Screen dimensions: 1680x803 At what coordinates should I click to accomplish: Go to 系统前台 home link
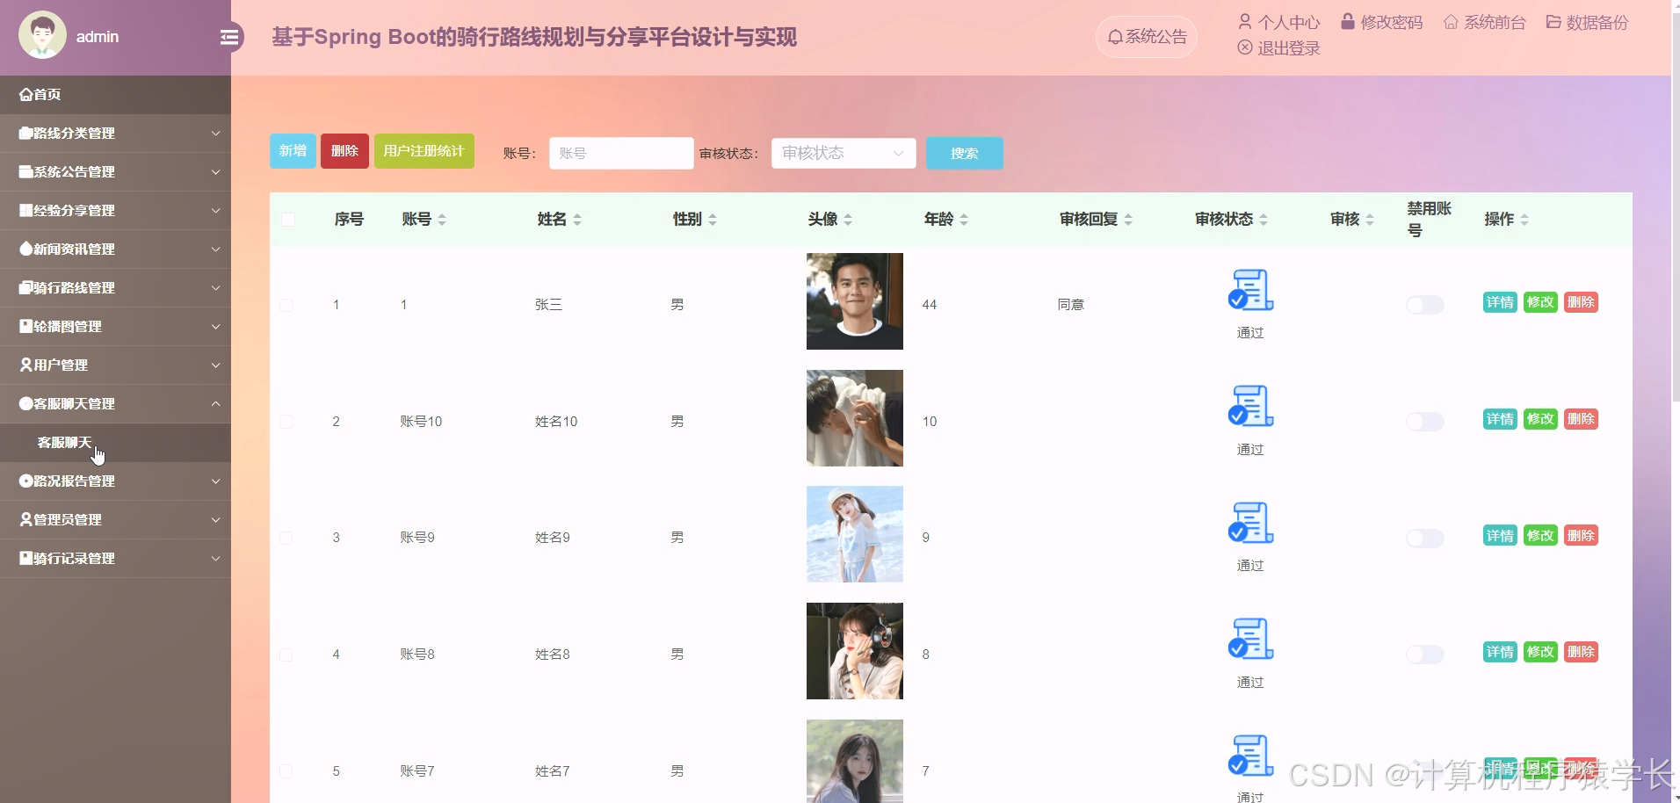tap(1484, 22)
